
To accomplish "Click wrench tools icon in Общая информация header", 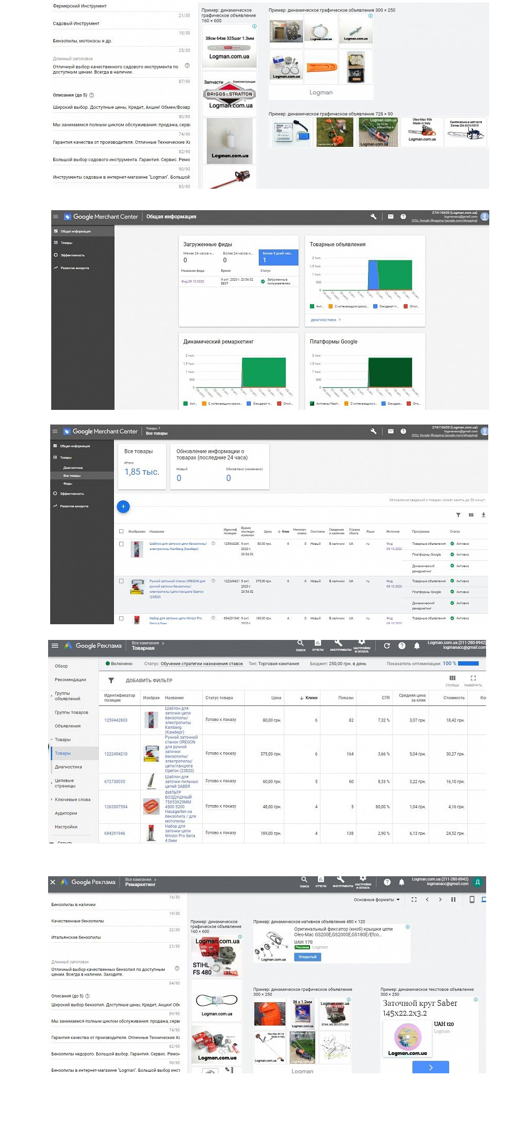I will (373, 216).
